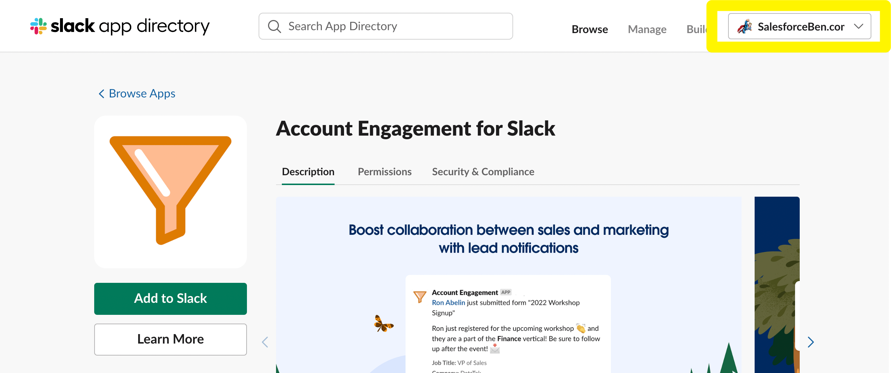Image resolution: width=891 pixels, height=373 pixels.
Task: Open the Security & Compliance tab
Action: pos(483,172)
